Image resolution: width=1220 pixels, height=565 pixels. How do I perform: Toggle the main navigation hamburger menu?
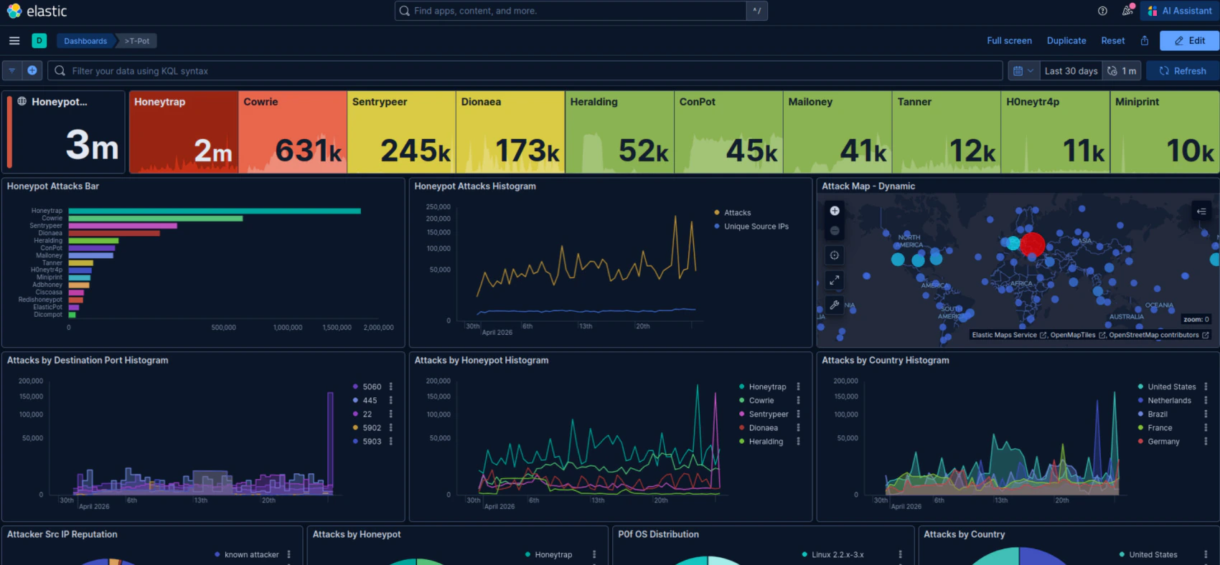(14, 41)
